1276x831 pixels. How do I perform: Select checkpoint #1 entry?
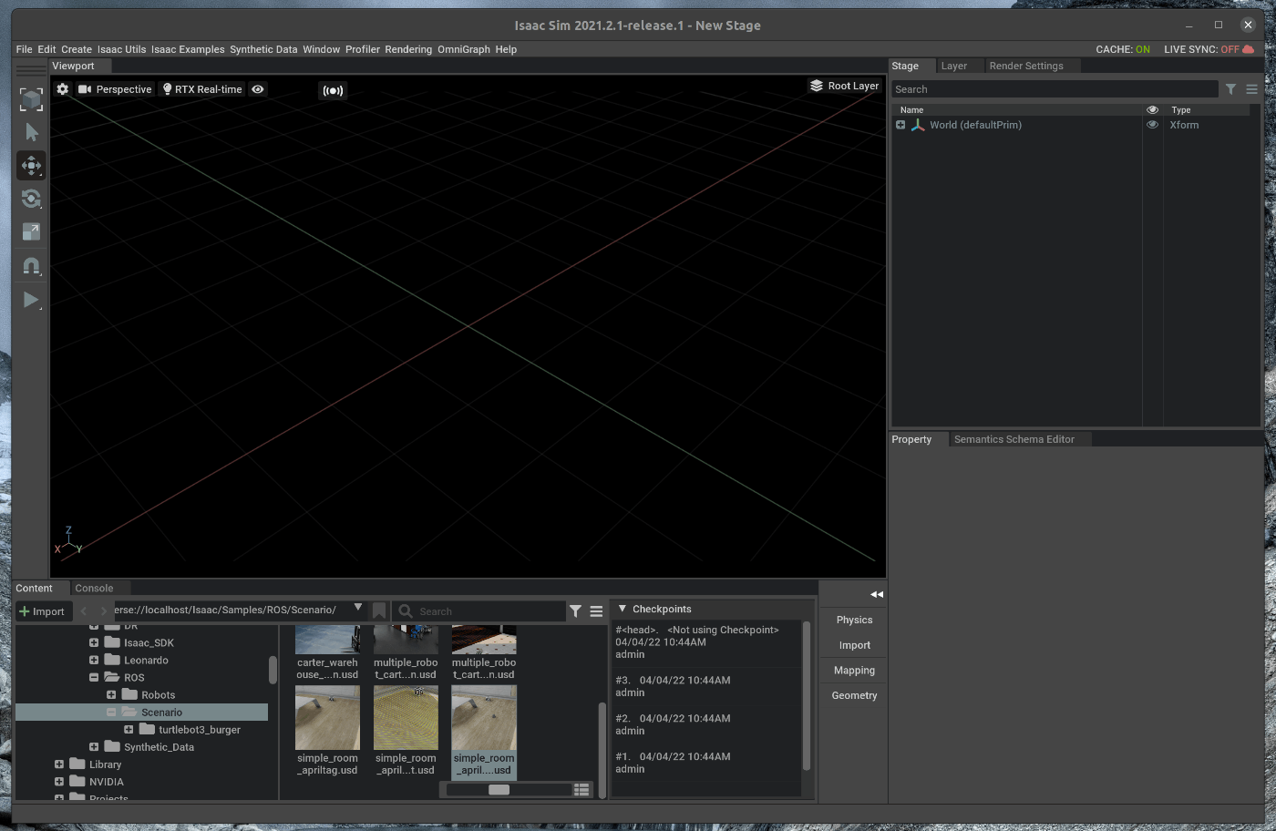coord(705,763)
